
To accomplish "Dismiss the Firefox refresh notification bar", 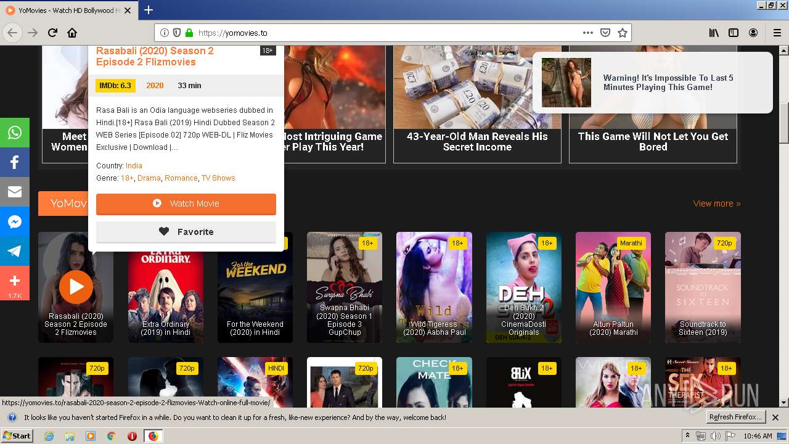I will pos(775,417).
